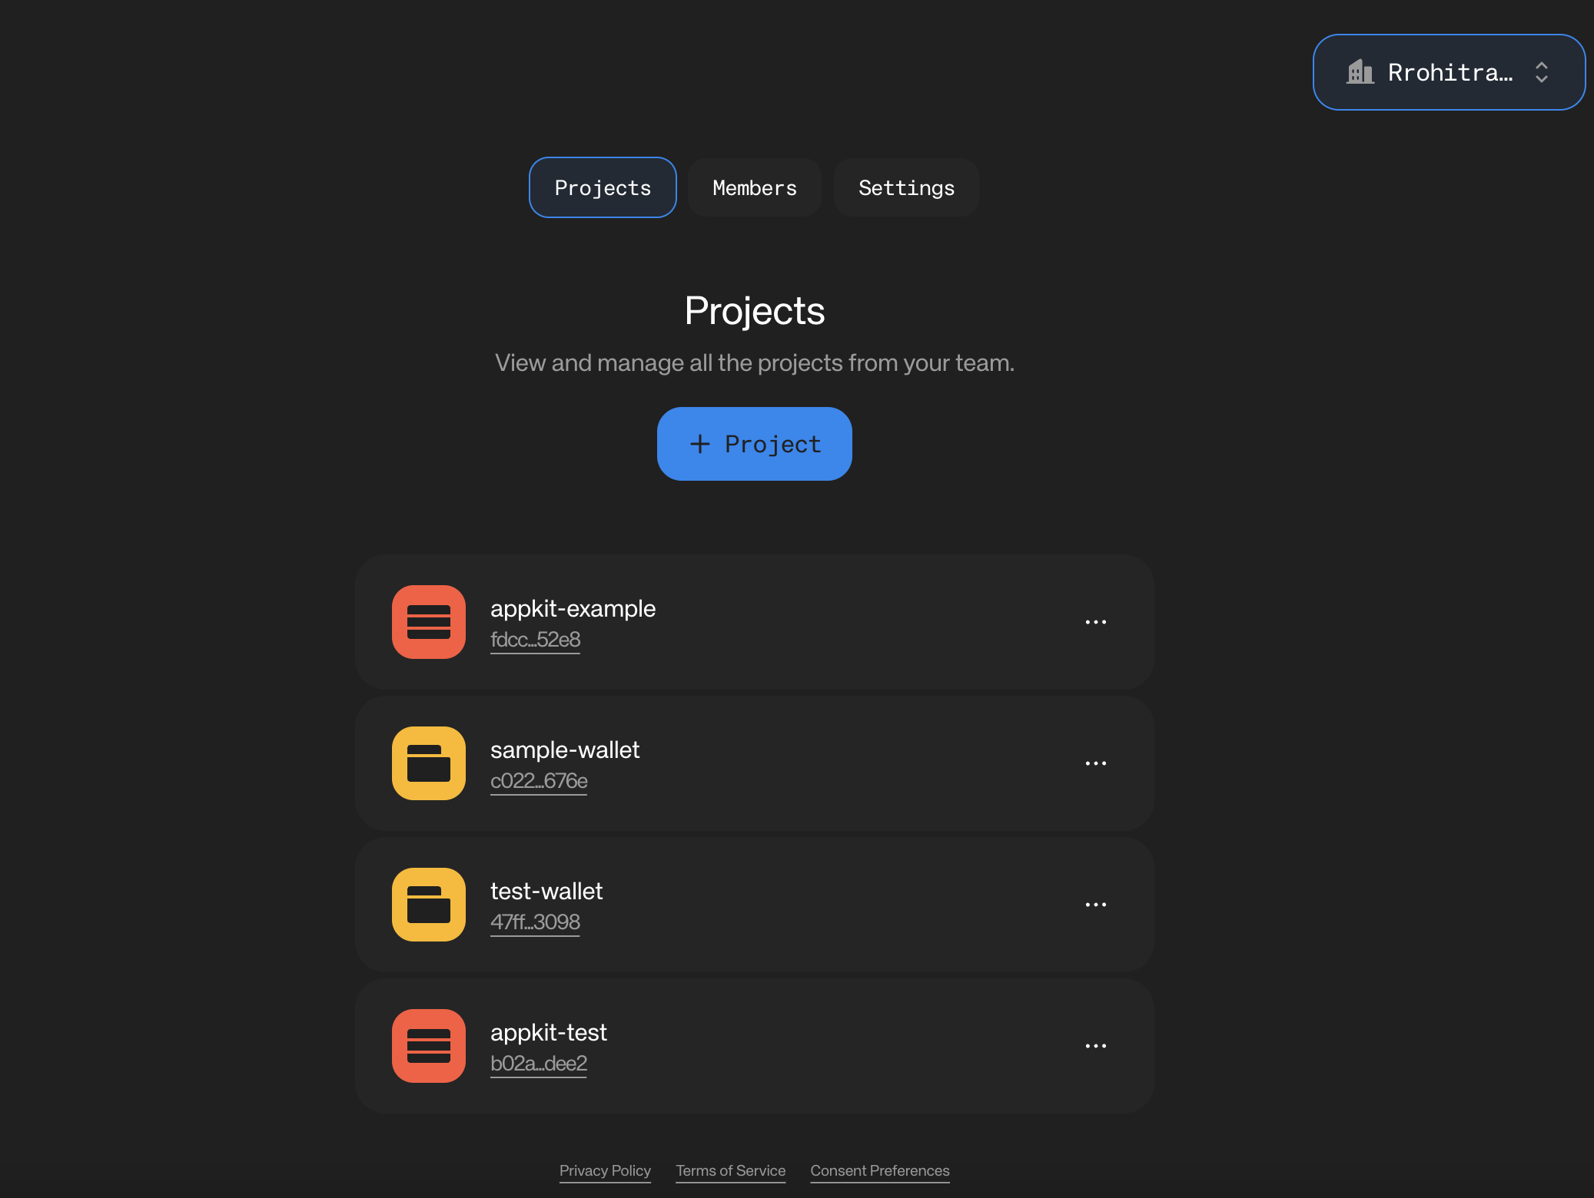Click the sample-wallet yellow wallet icon
Viewport: 1594px width, 1198px height.
(429, 763)
